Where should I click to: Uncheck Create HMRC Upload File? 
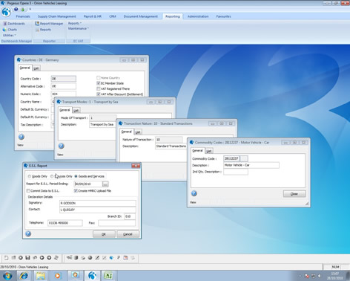pyautogui.click(x=76, y=191)
